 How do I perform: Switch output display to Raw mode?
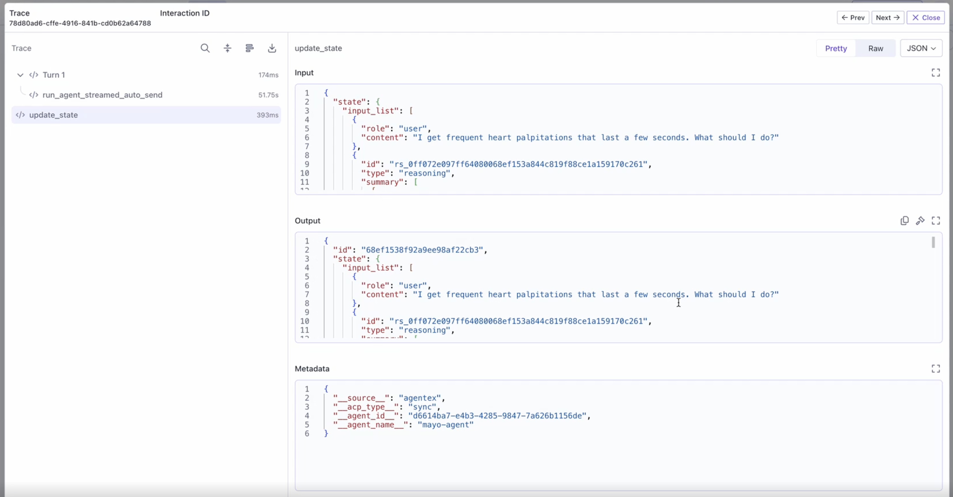(x=876, y=48)
